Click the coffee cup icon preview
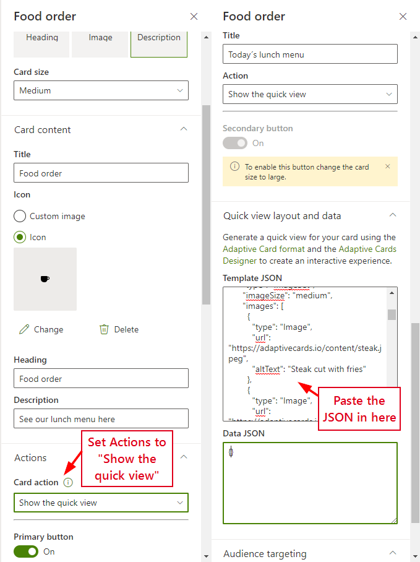 (45, 279)
